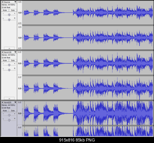Close the Norm128 track with its X

pos(2,52)
